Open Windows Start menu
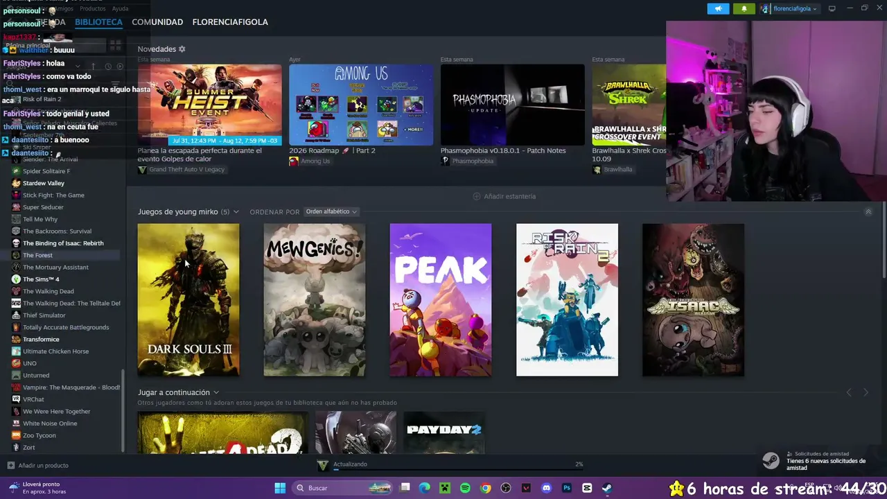887x499 pixels. [x=280, y=488]
